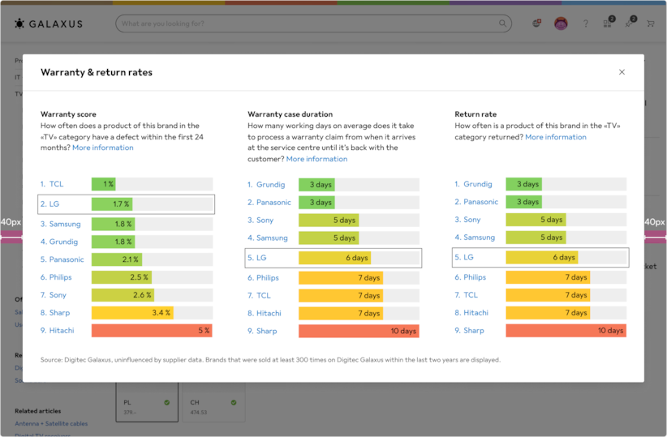Open the country and language globe icon
The height and width of the screenshot is (437, 667).
click(536, 24)
